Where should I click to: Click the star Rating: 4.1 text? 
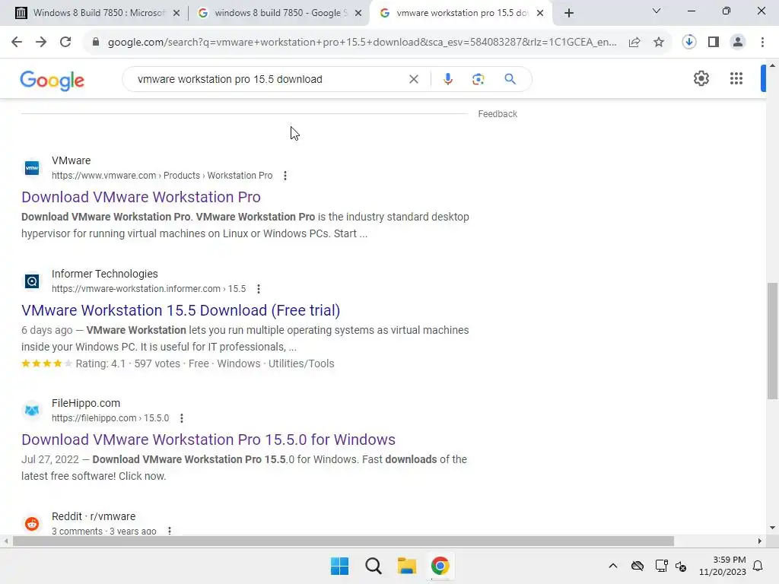pos(100,363)
